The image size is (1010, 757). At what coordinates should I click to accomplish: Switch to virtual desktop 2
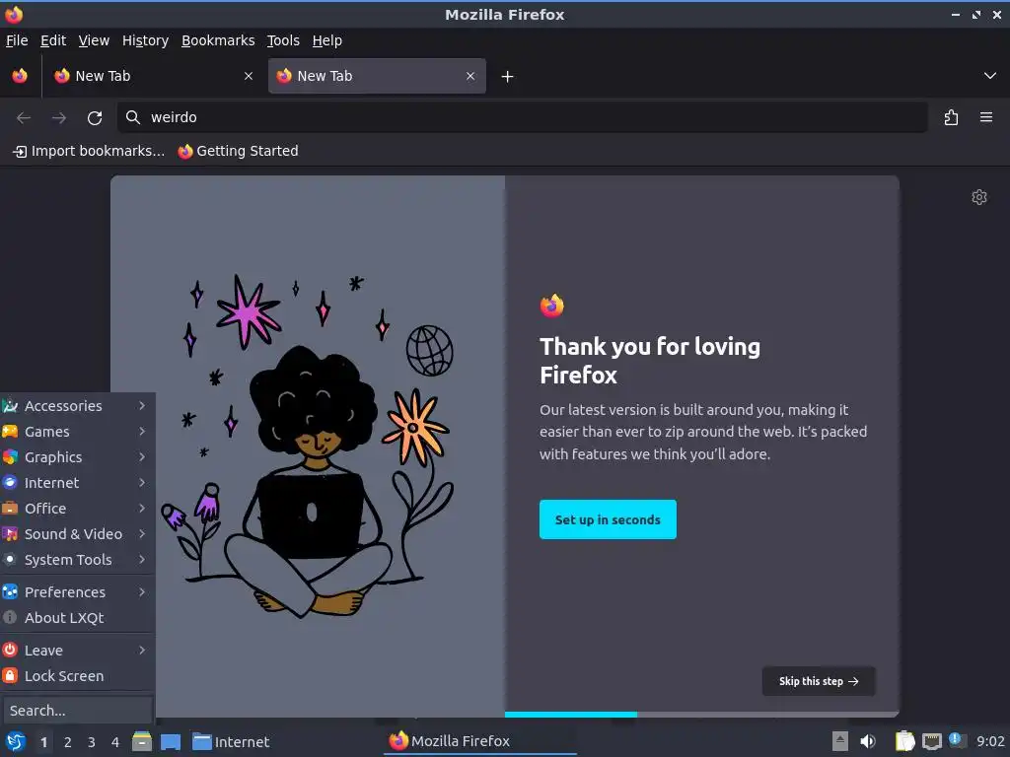68,742
